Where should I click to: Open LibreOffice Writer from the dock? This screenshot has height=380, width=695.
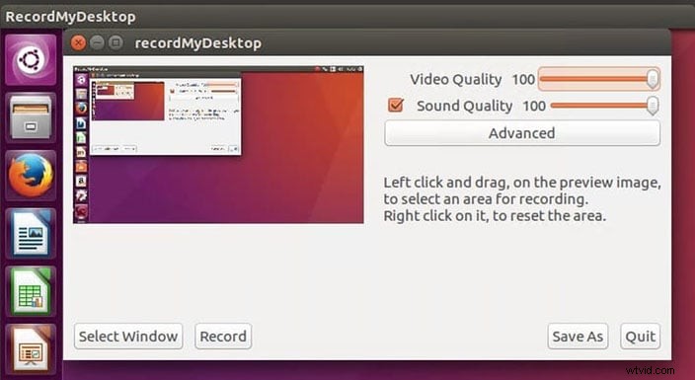31,233
